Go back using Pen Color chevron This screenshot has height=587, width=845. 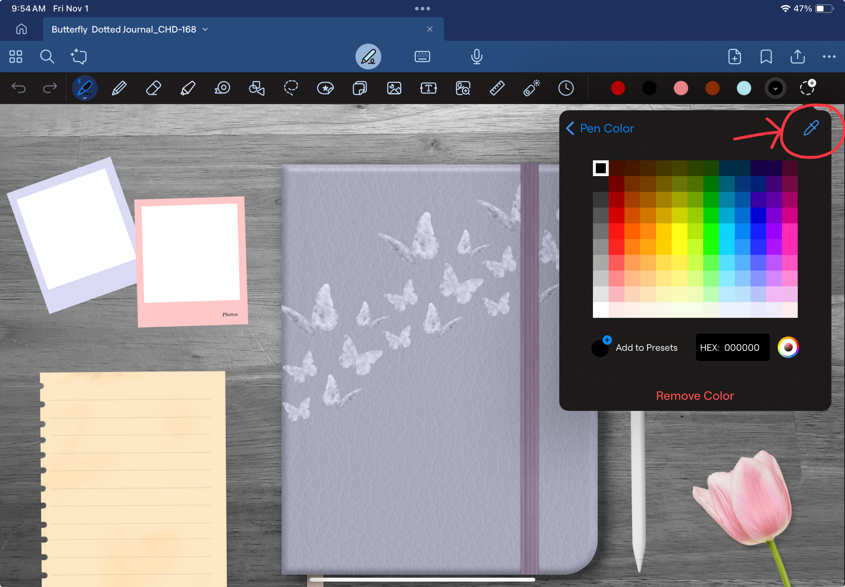tap(570, 128)
